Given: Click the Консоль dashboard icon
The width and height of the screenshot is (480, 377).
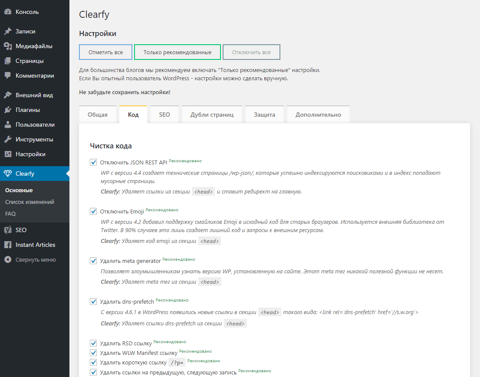Looking at the screenshot, I should 8,12.
